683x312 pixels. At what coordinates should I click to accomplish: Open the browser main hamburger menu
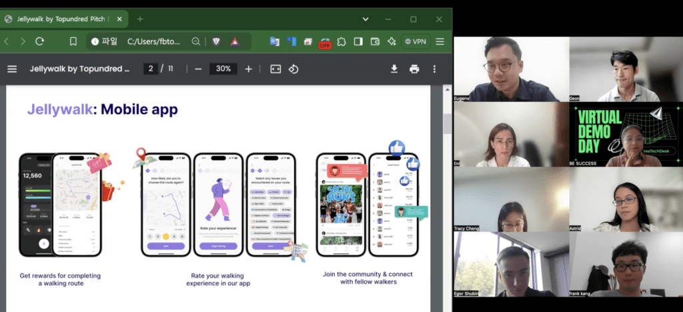pyautogui.click(x=440, y=41)
